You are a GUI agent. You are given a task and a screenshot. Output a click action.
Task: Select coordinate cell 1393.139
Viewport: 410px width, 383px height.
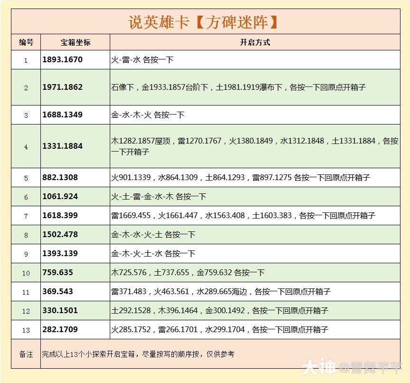click(60, 253)
